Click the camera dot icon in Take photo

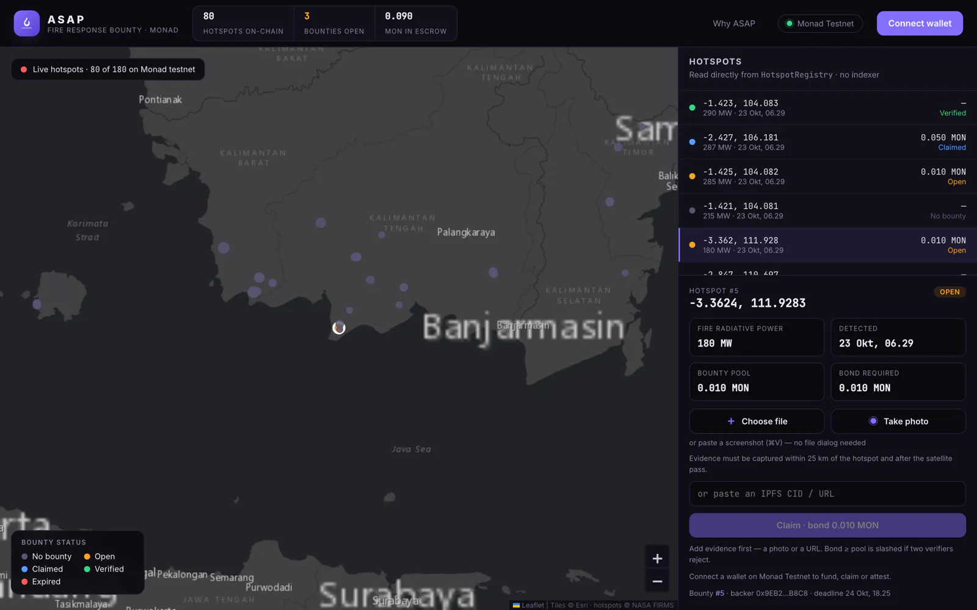point(873,421)
